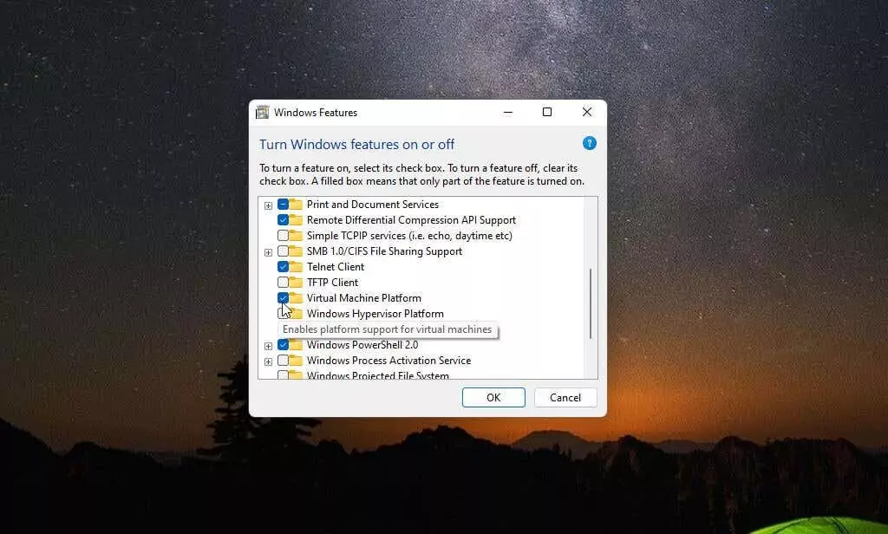The width and height of the screenshot is (888, 534).
Task: Click folder icon beside TFTP Client
Action: 296,282
